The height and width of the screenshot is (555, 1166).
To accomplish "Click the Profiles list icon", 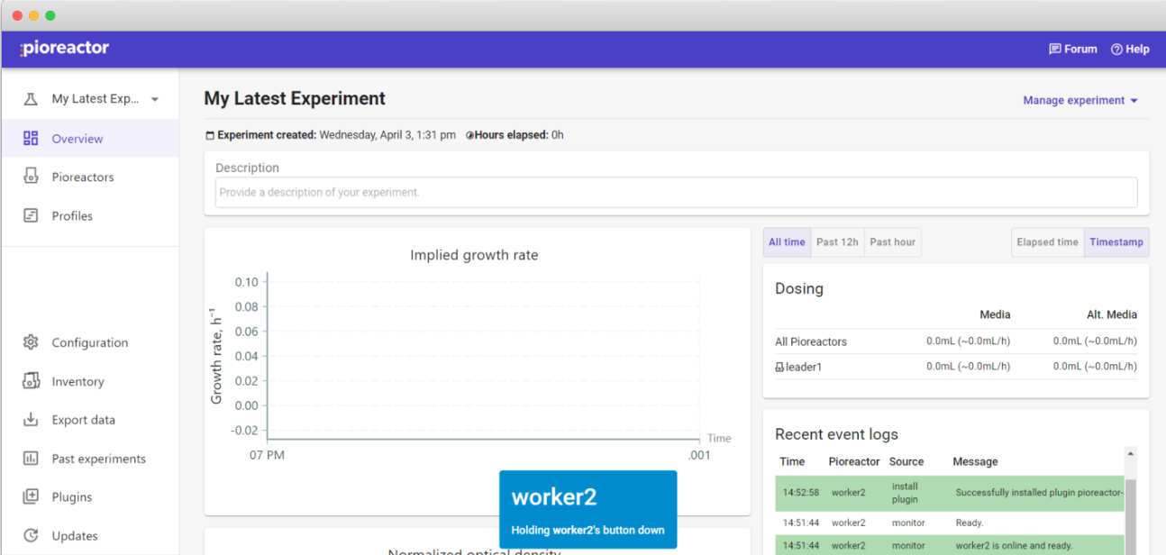I will [x=31, y=215].
